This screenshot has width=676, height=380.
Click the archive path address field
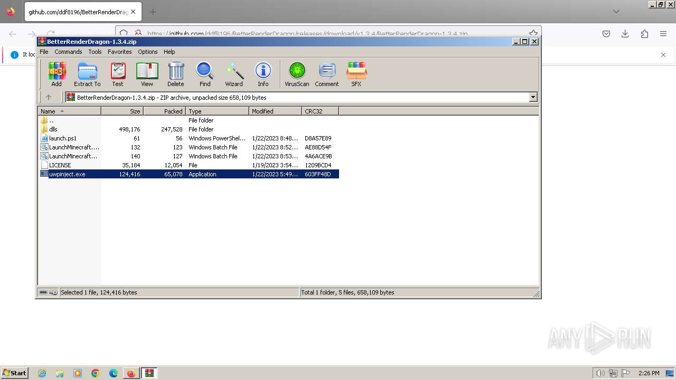[297, 97]
